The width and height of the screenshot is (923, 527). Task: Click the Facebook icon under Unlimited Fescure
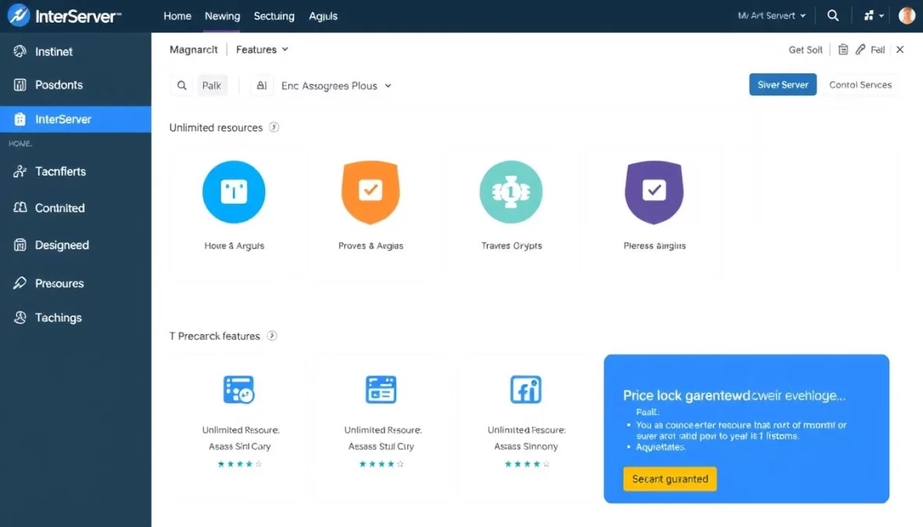pyautogui.click(x=525, y=389)
